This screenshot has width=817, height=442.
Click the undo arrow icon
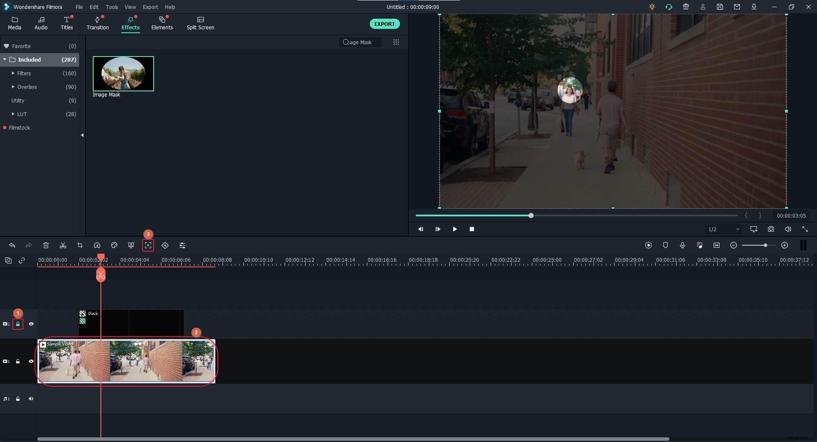12,246
